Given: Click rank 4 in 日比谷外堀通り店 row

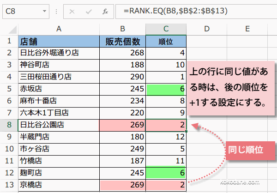Looking at the screenshot, I should click(x=166, y=53).
